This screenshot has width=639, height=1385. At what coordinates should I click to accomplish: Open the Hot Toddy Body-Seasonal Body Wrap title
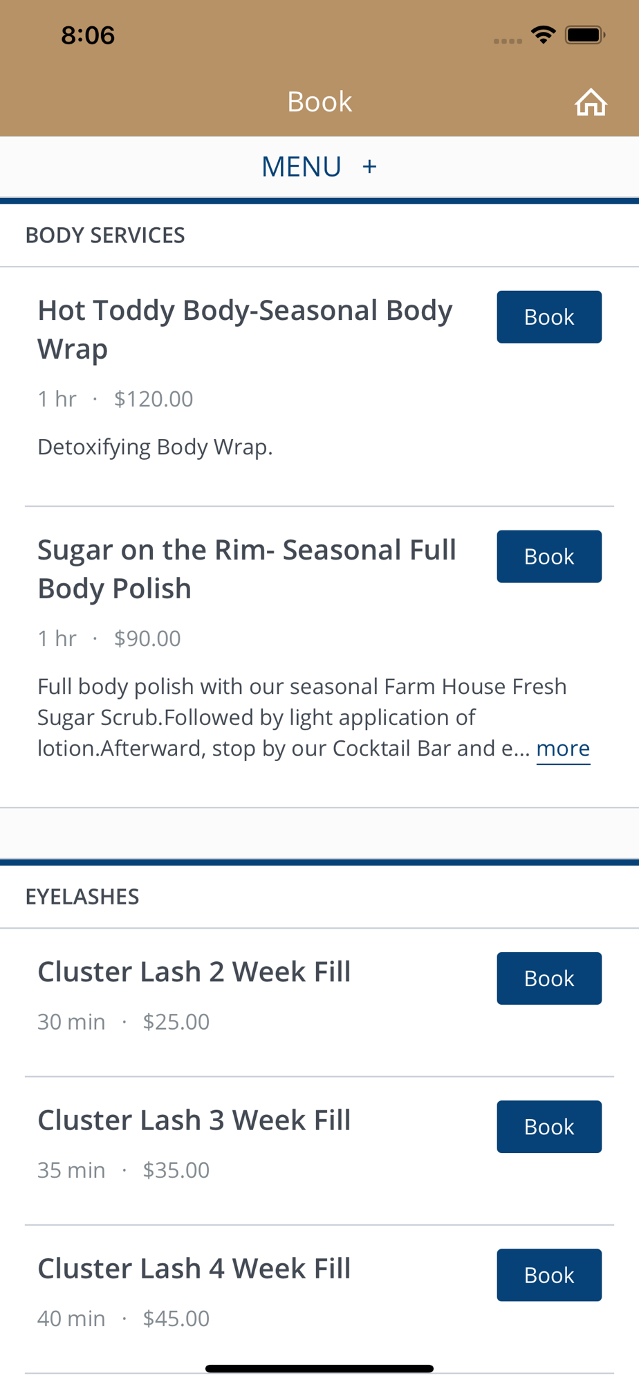[x=245, y=330]
